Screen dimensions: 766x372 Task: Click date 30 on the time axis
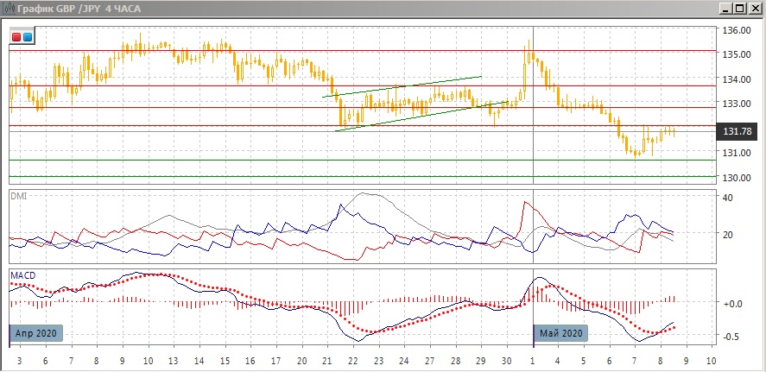(507, 361)
